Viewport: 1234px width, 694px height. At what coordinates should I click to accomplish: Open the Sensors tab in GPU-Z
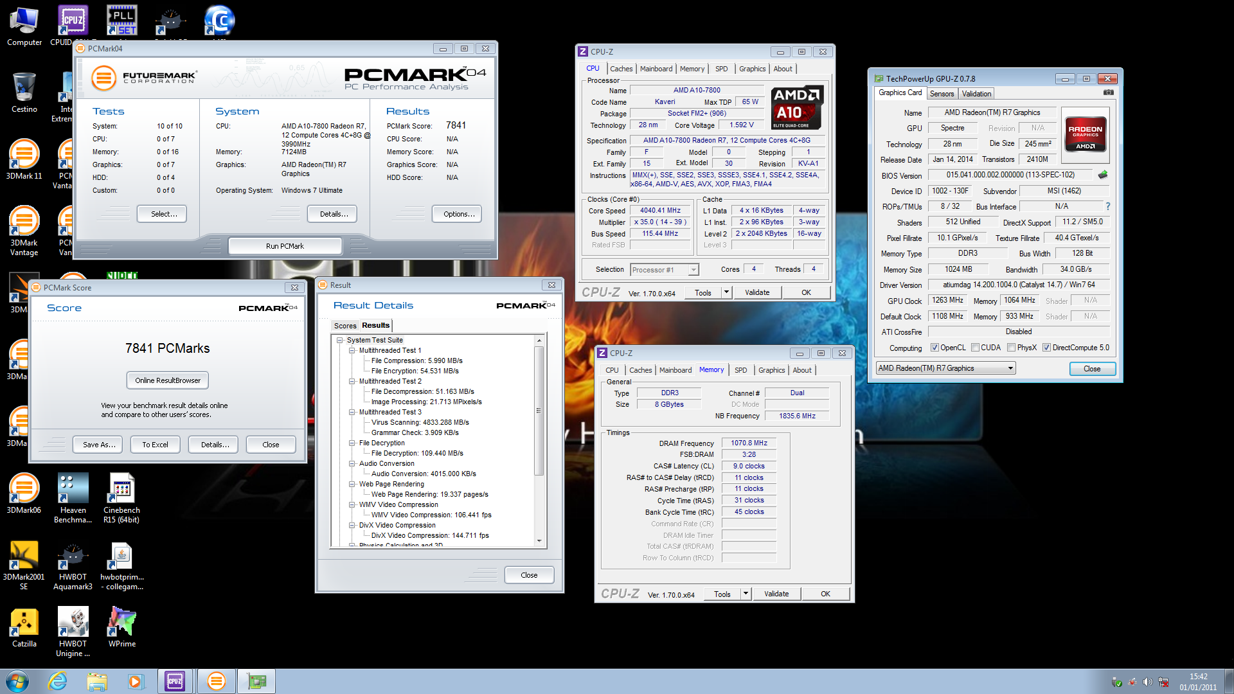tap(942, 94)
